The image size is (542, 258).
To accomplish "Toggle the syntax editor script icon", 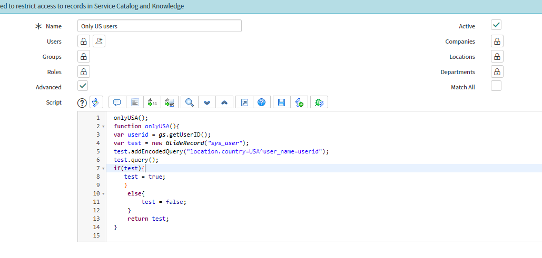I will point(96,102).
